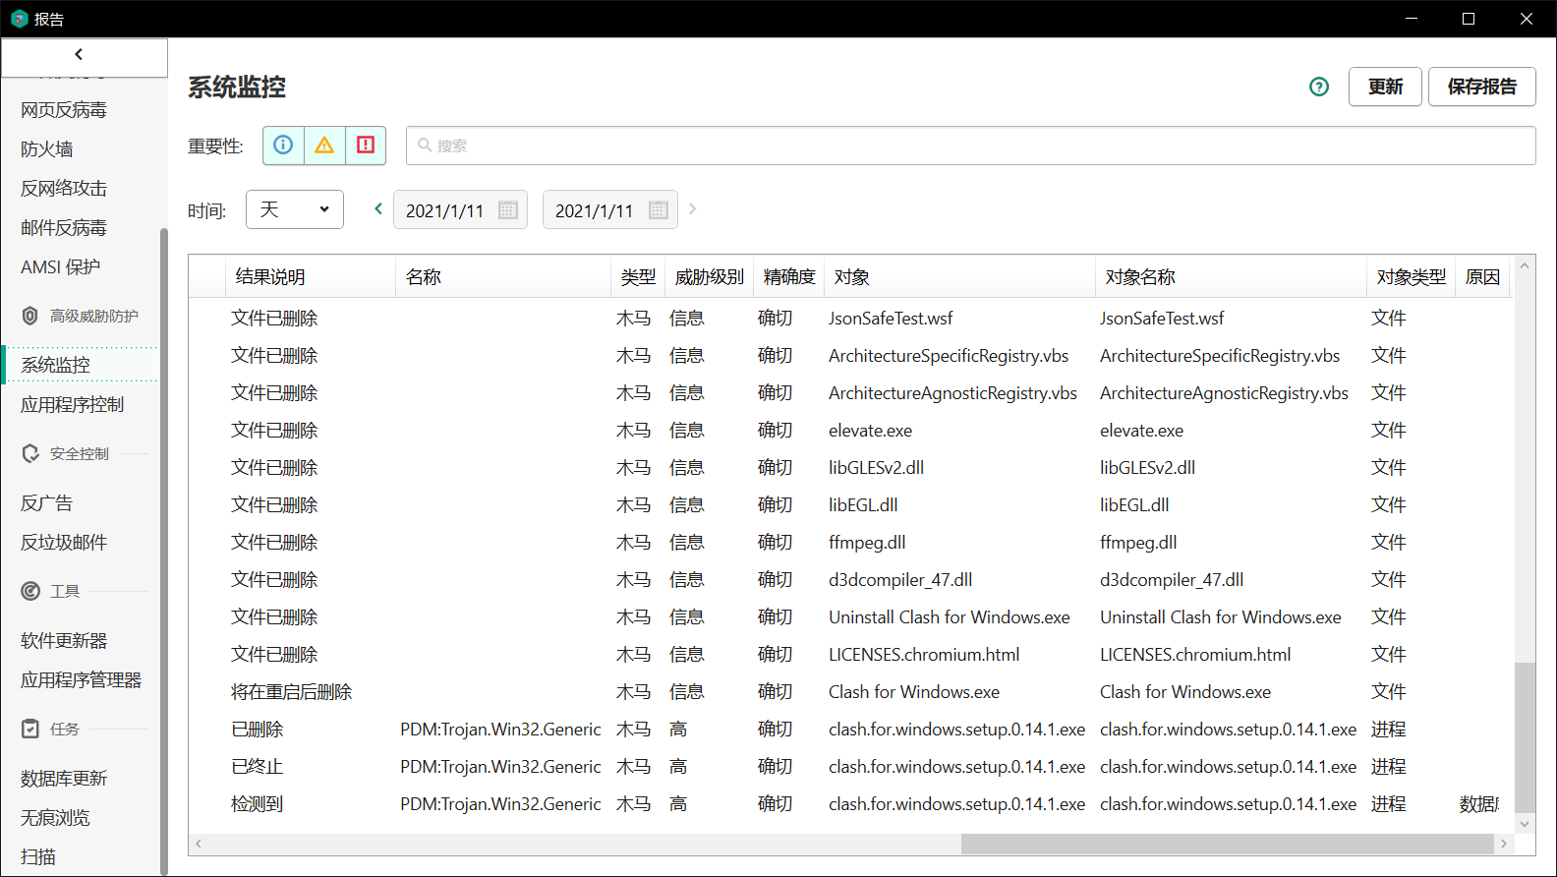Click the Kaspersky app icon in title bar
The image size is (1557, 877).
[x=19, y=19]
